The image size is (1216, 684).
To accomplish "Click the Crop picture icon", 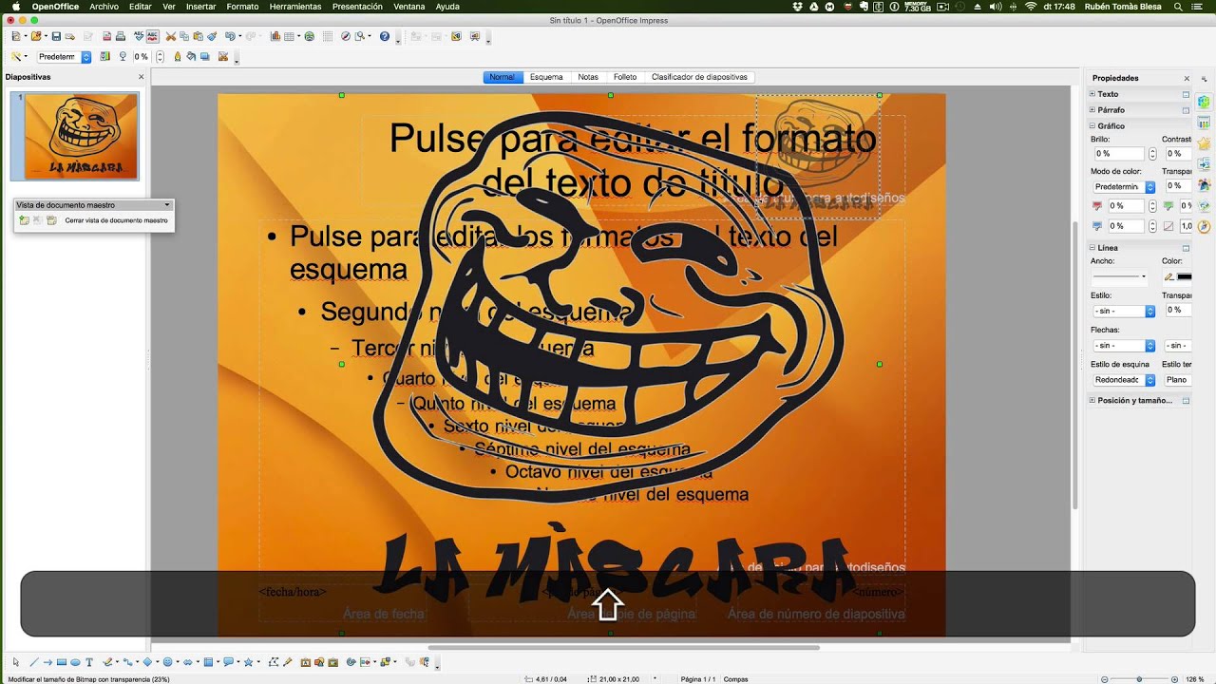I will point(223,57).
